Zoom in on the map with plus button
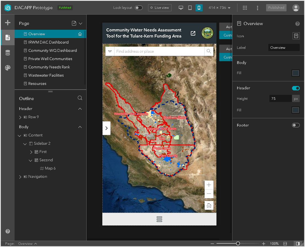 click(x=209, y=185)
